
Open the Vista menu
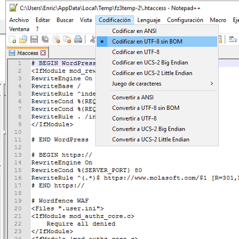(86, 20)
